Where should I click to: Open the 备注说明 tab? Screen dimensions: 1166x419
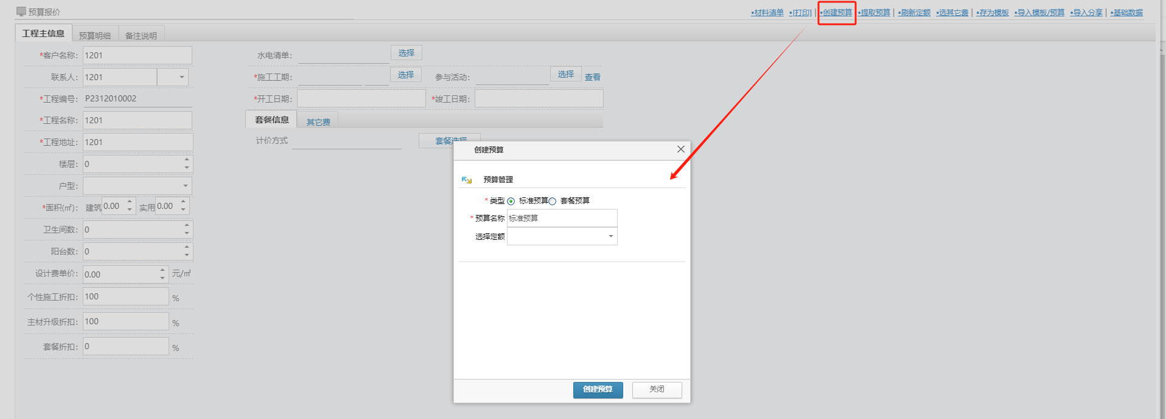tap(141, 36)
